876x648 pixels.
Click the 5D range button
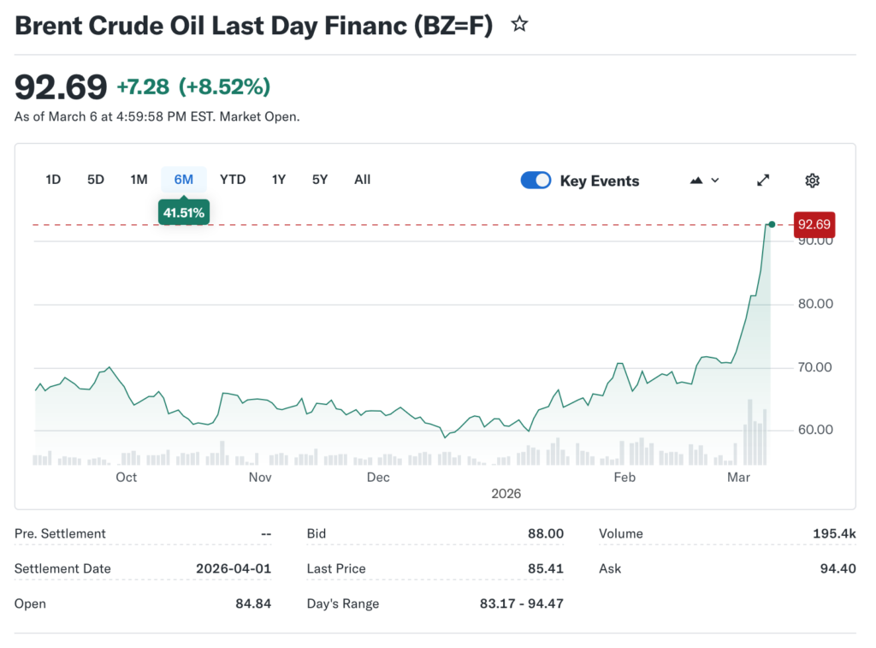coord(95,180)
